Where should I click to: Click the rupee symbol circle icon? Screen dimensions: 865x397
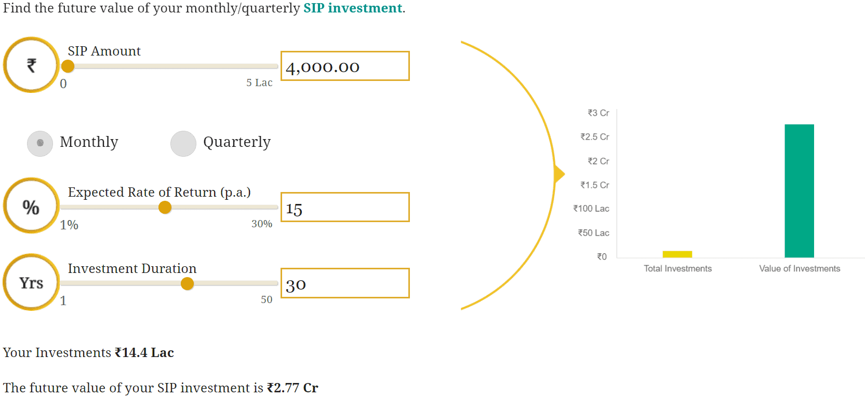pyautogui.click(x=31, y=65)
